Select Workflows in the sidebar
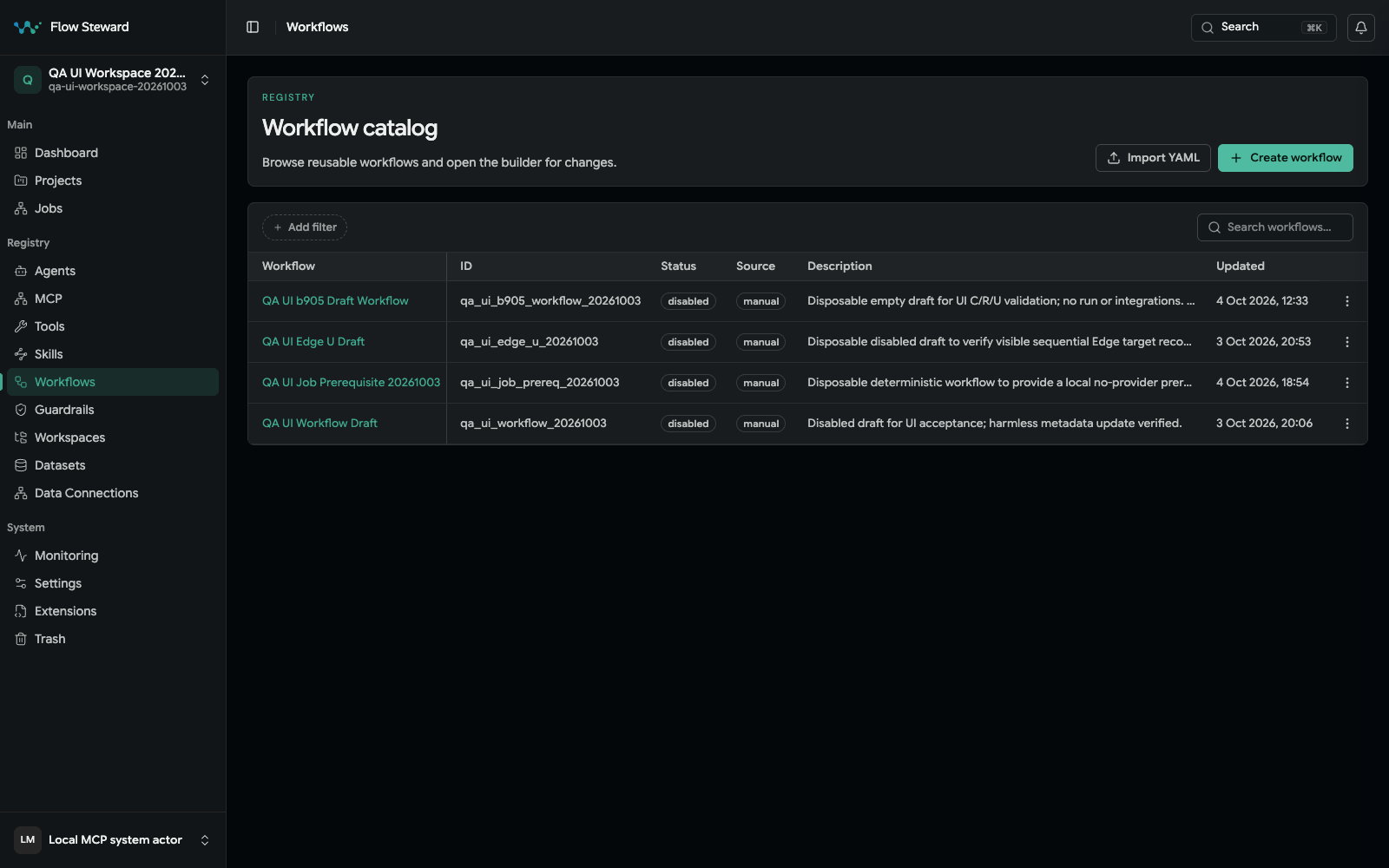Image resolution: width=1389 pixels, height=868 pixels. coord(113,382)
